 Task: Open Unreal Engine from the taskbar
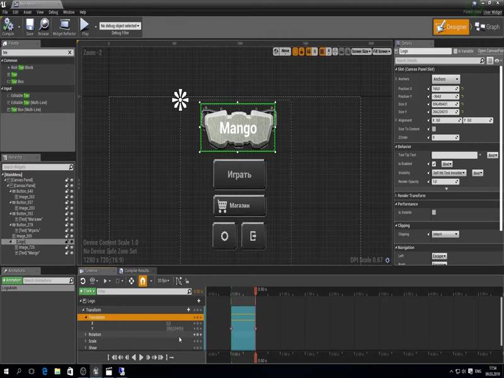96,371
